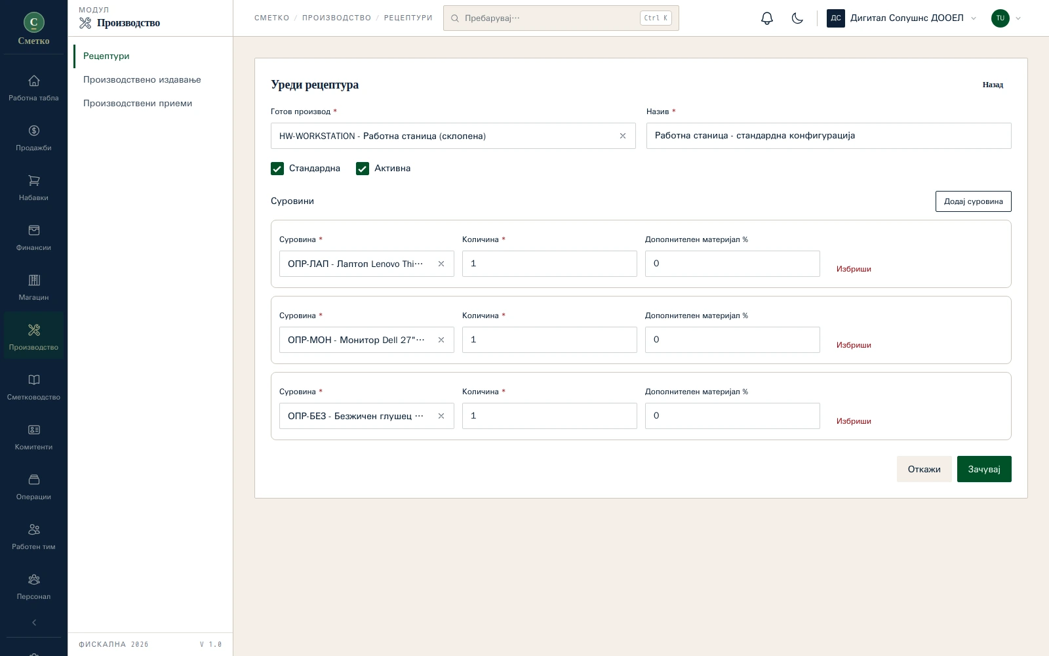Click the Сметко logo
Image resolution: width=1049 pixels, height=656 pixels.
click(x=34, y=28)
